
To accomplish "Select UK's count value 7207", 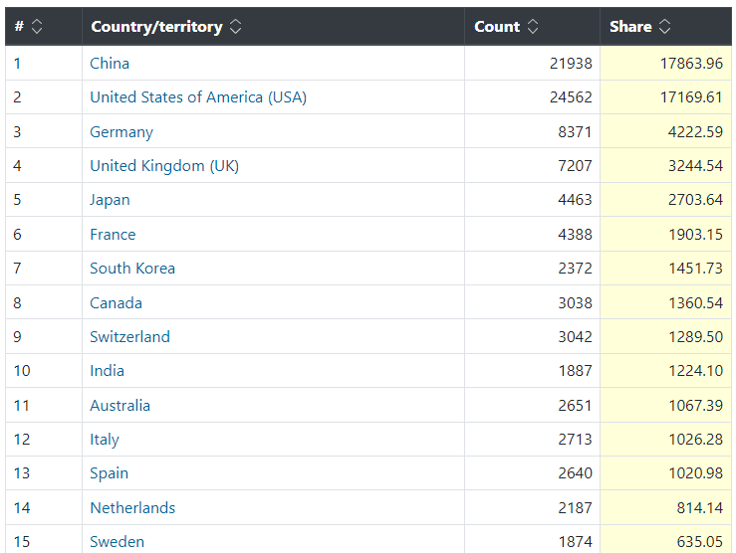I will pos(575,166).
